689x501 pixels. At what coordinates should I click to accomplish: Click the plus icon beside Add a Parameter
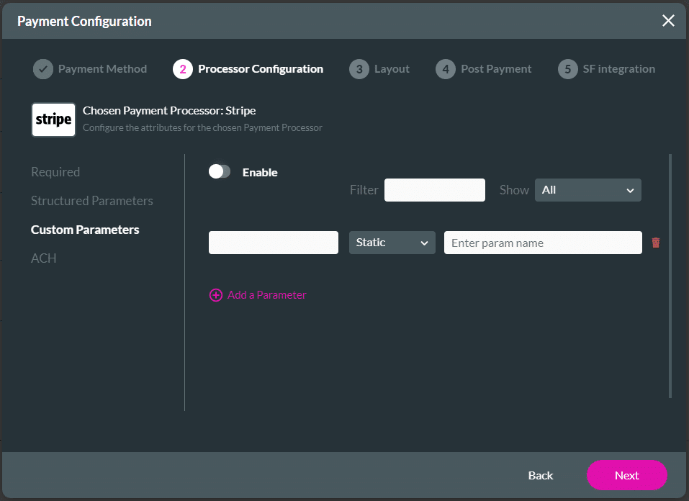click(x=215, y=295)
